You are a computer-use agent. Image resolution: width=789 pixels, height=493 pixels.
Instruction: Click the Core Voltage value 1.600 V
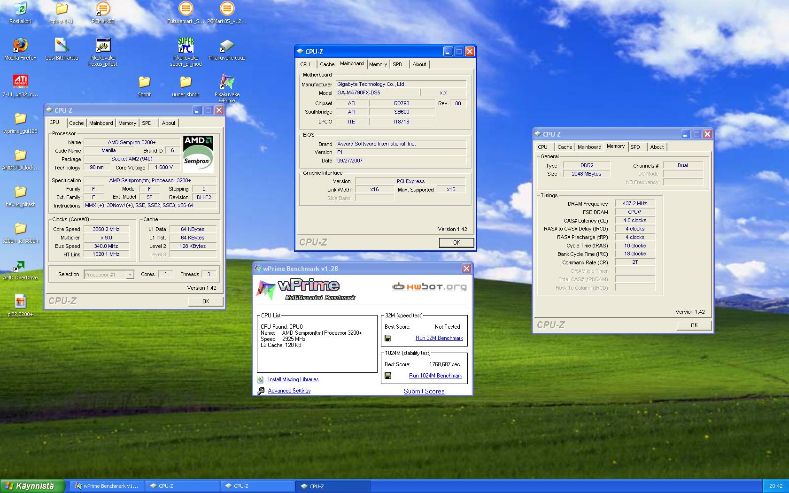pos(164,167)
